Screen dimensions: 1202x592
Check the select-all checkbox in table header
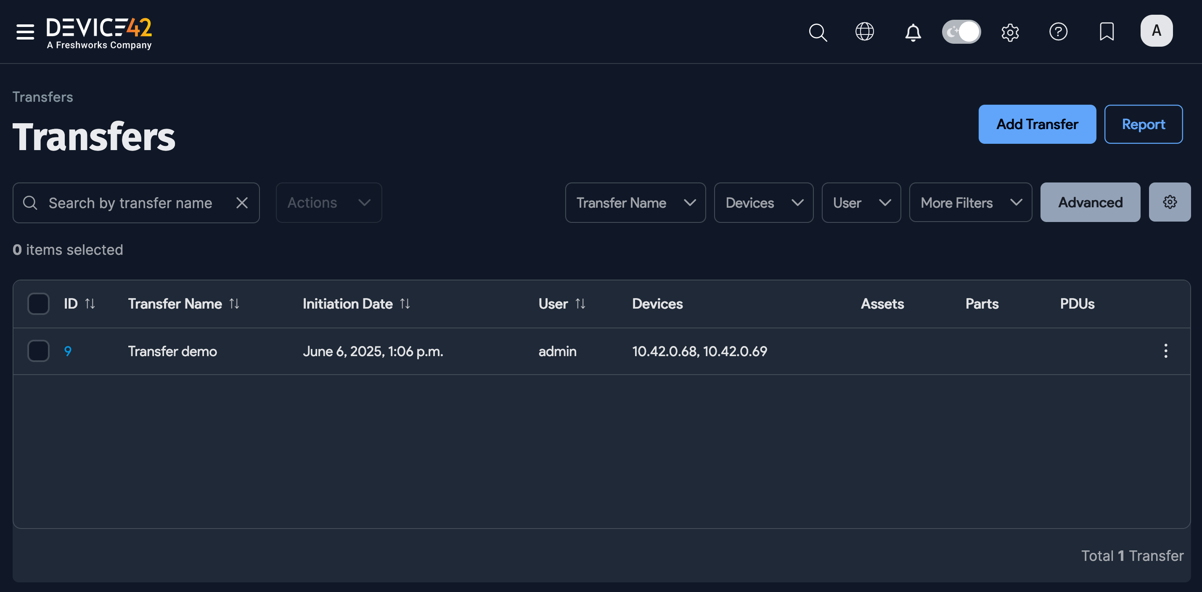tap(38, 303)
